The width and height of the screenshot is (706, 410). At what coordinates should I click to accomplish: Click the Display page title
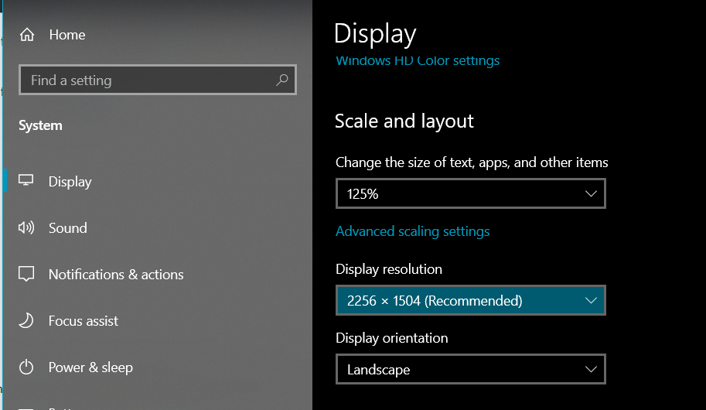375,34
